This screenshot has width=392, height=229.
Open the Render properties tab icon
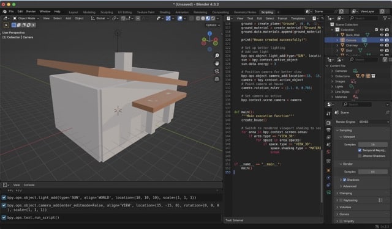point(328,123)
